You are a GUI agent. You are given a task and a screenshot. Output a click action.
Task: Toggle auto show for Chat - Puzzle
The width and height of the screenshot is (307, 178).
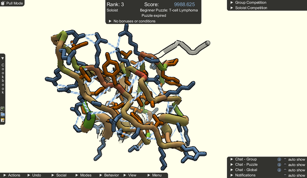(x=285, y=165)
